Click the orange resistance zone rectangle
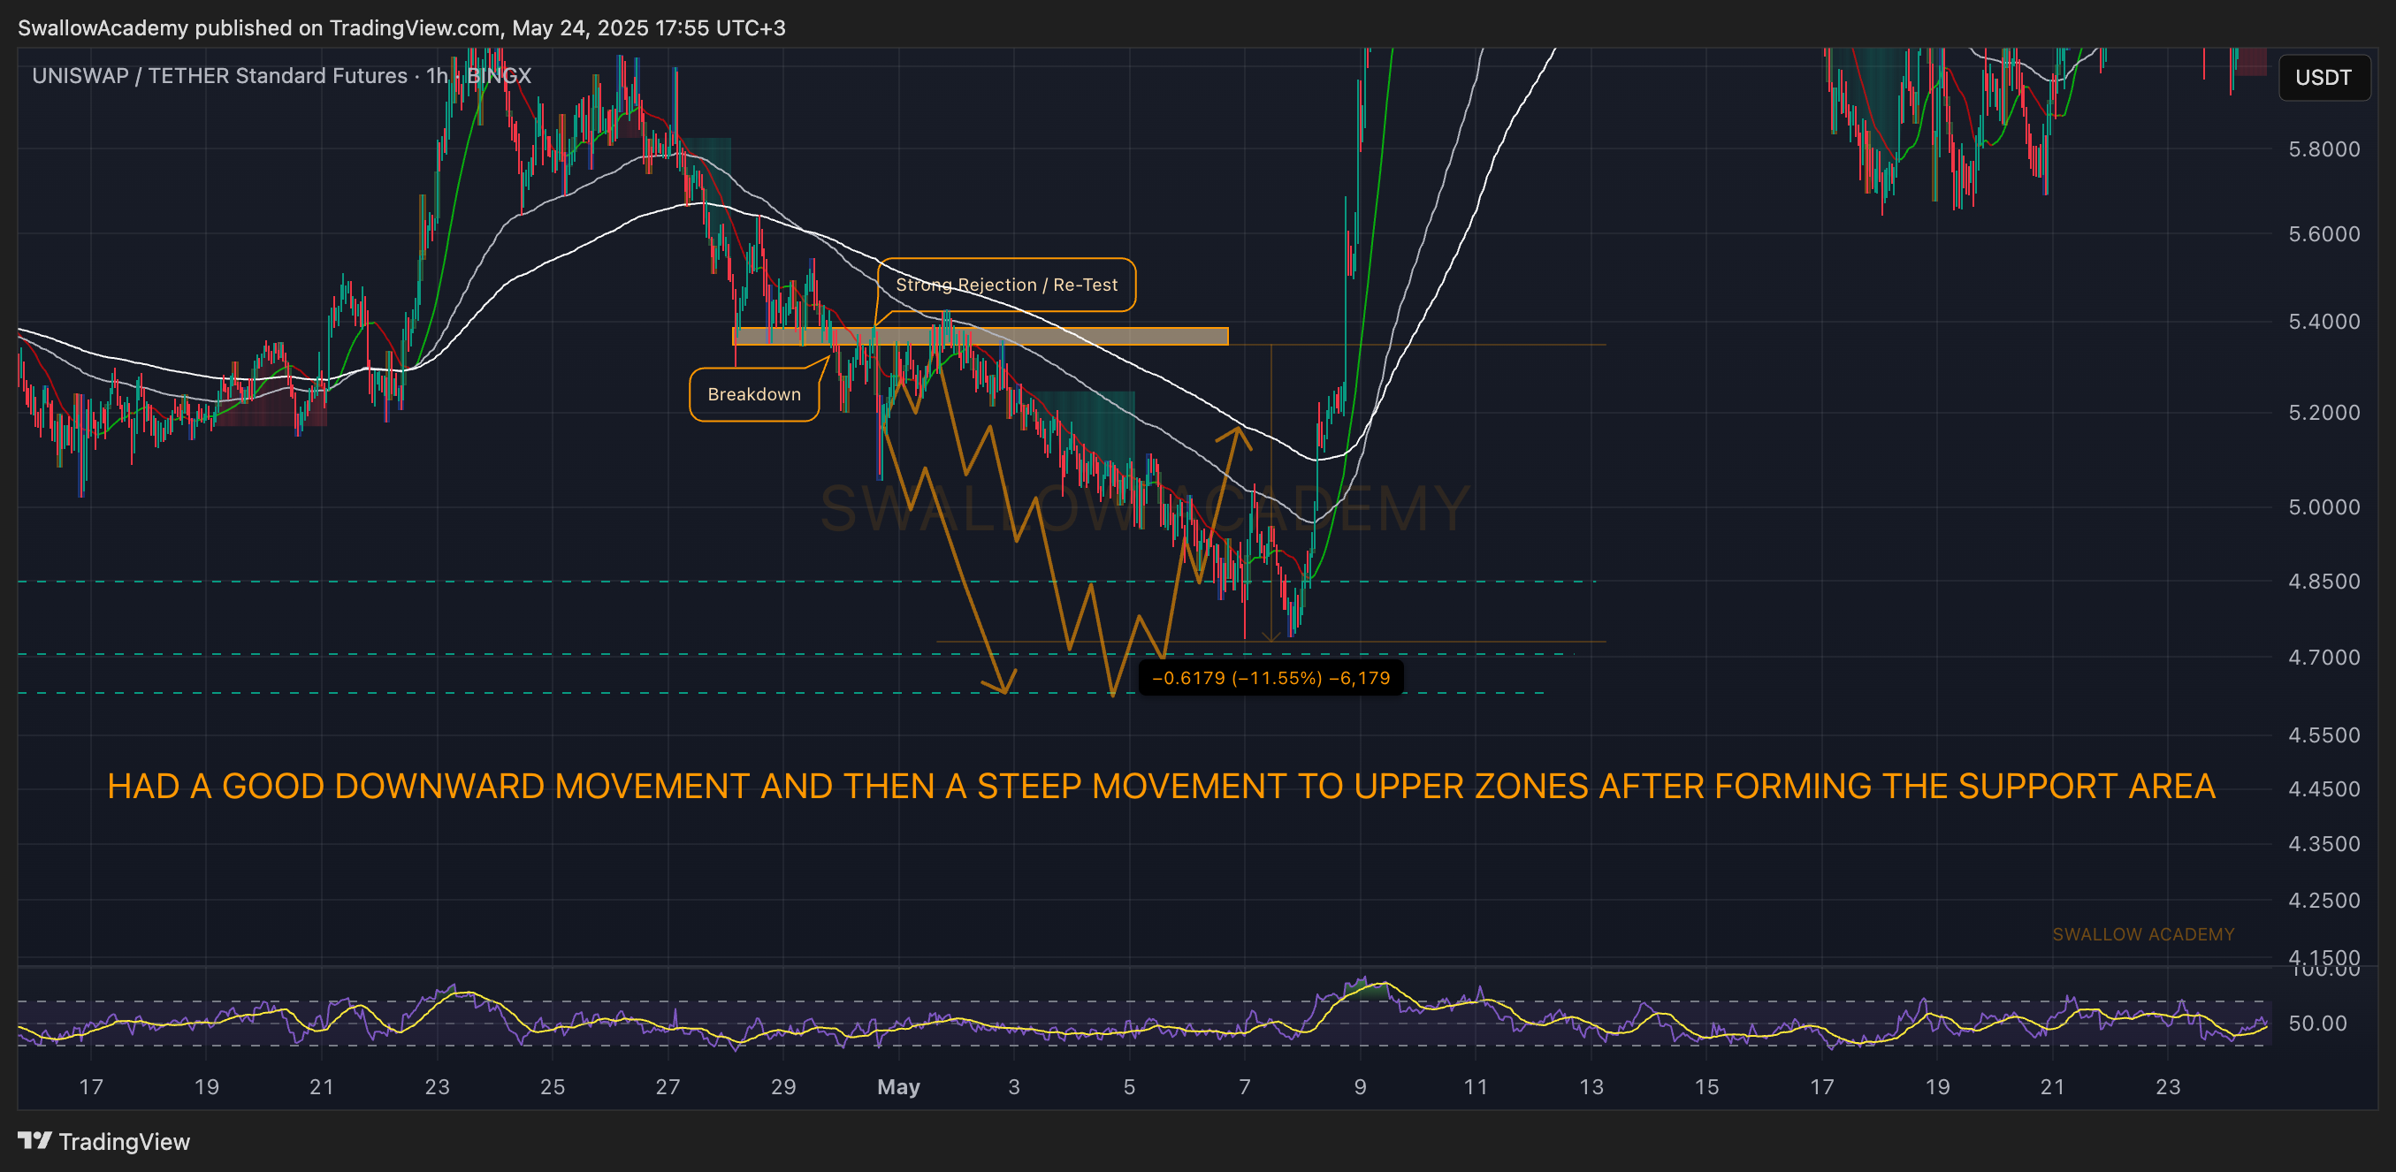The height and width of the screenshot is (1172, 2396). (x=981, y=336)
